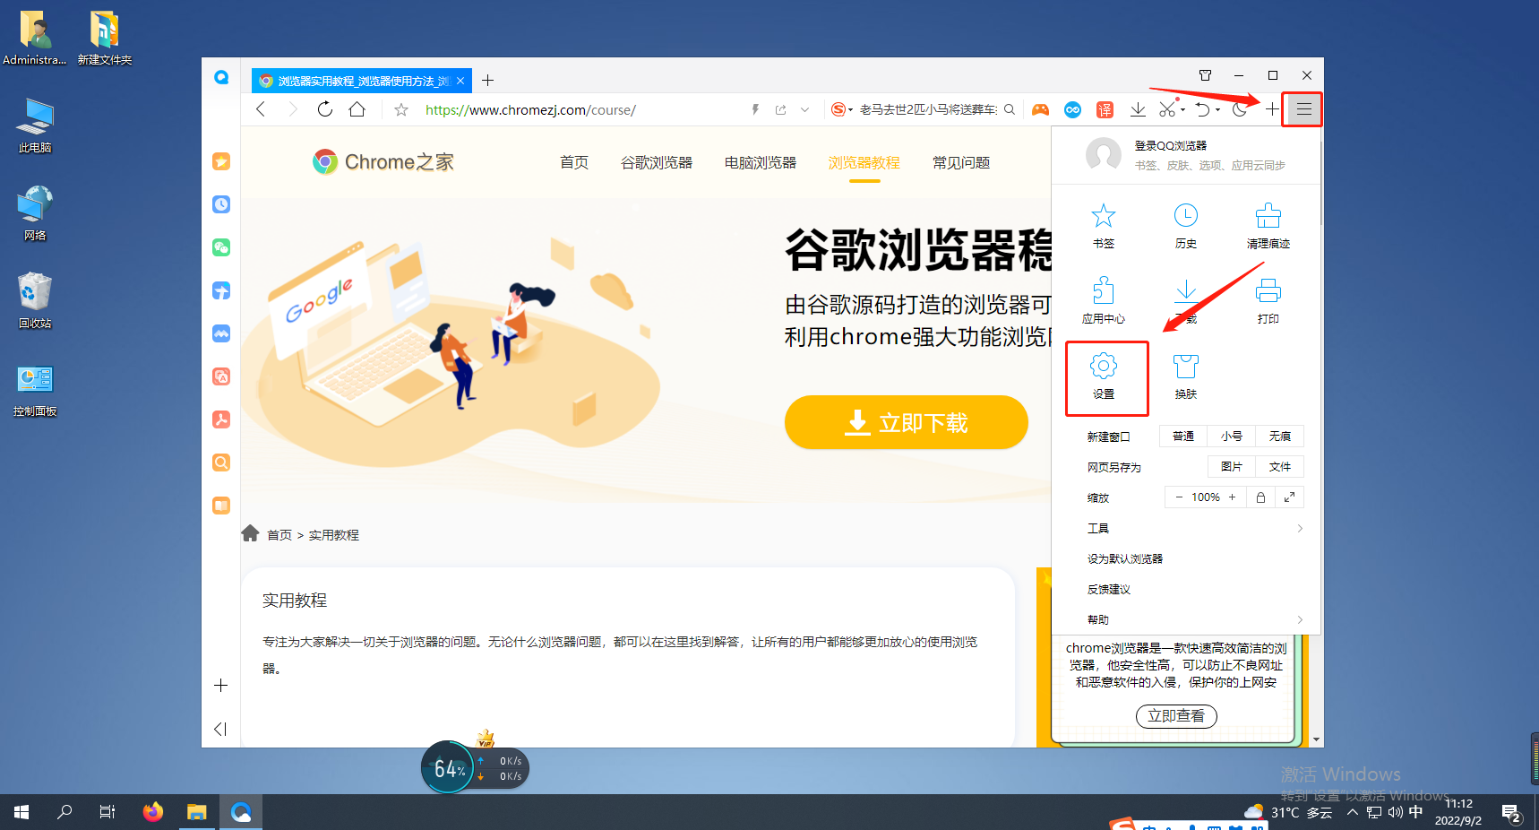
Task: Click the scissors screenshot tool
Action: point(1166,109)
